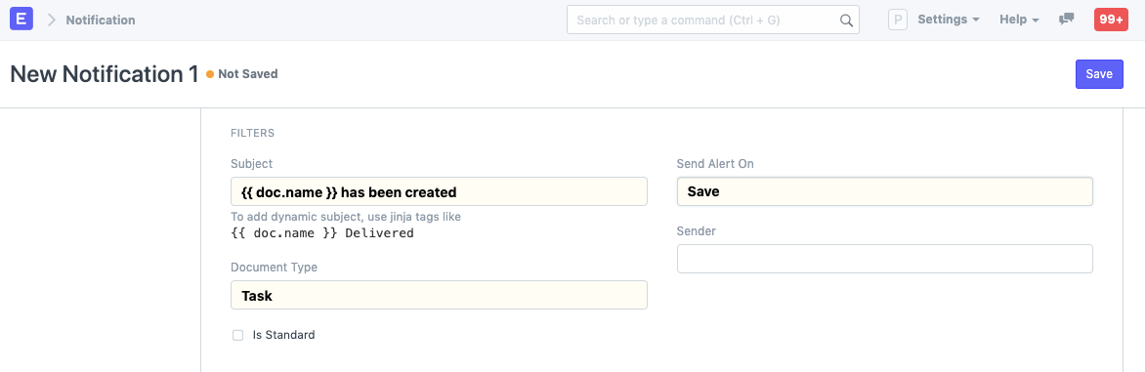Click the Subject input field

[439, 191]
